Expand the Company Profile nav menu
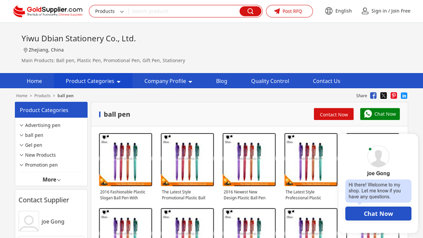Image resolution: width=423 pixels, height=238 pixels. [168, 81]
